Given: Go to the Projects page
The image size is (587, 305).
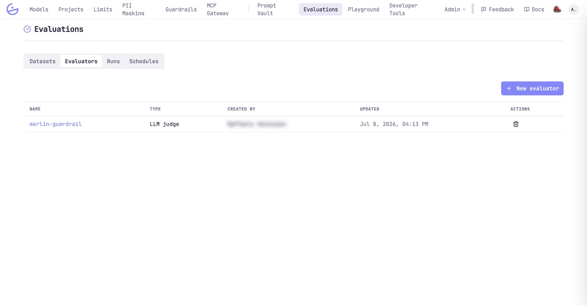Looking at the screenshot, I should click(x=71, y=9).
